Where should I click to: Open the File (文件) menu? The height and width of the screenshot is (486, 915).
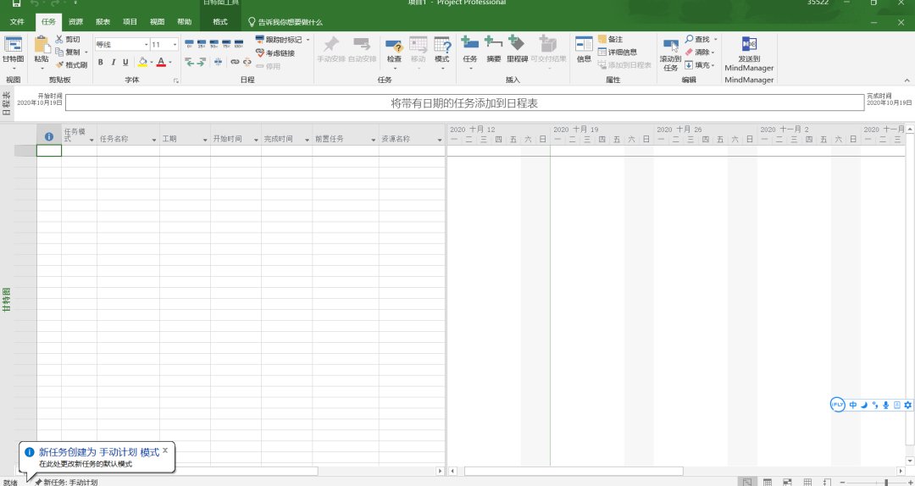coord(17,22)
